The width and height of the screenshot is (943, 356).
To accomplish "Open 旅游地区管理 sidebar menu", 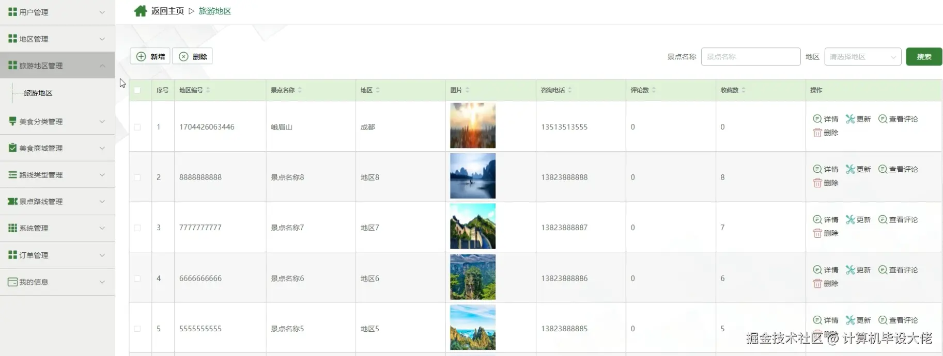I will 57,66.
